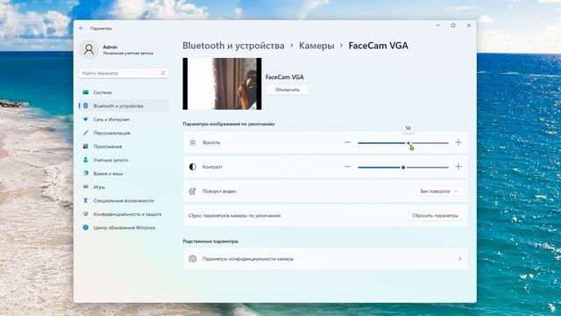Click the Admin account name

[x=110, y=47]
